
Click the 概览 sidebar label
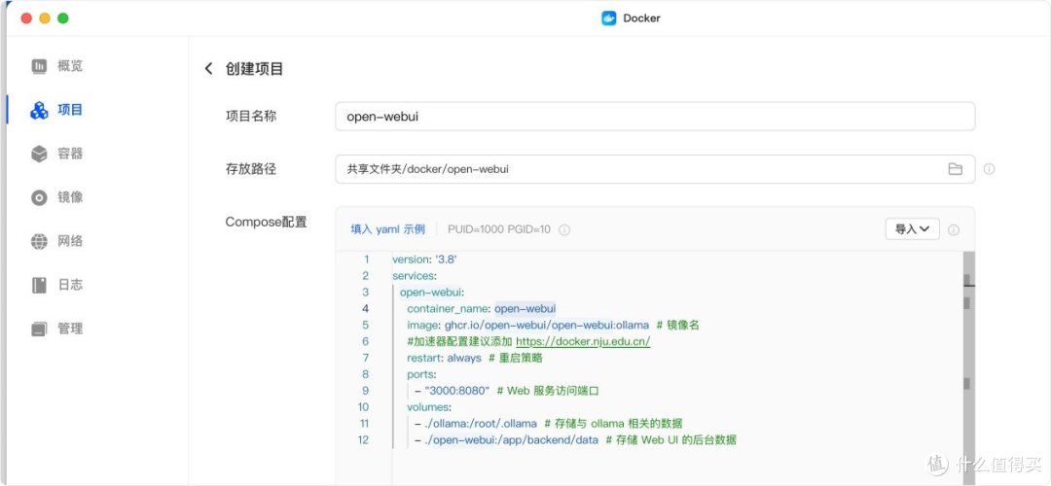pyautogui.click(x=70, y=66)
